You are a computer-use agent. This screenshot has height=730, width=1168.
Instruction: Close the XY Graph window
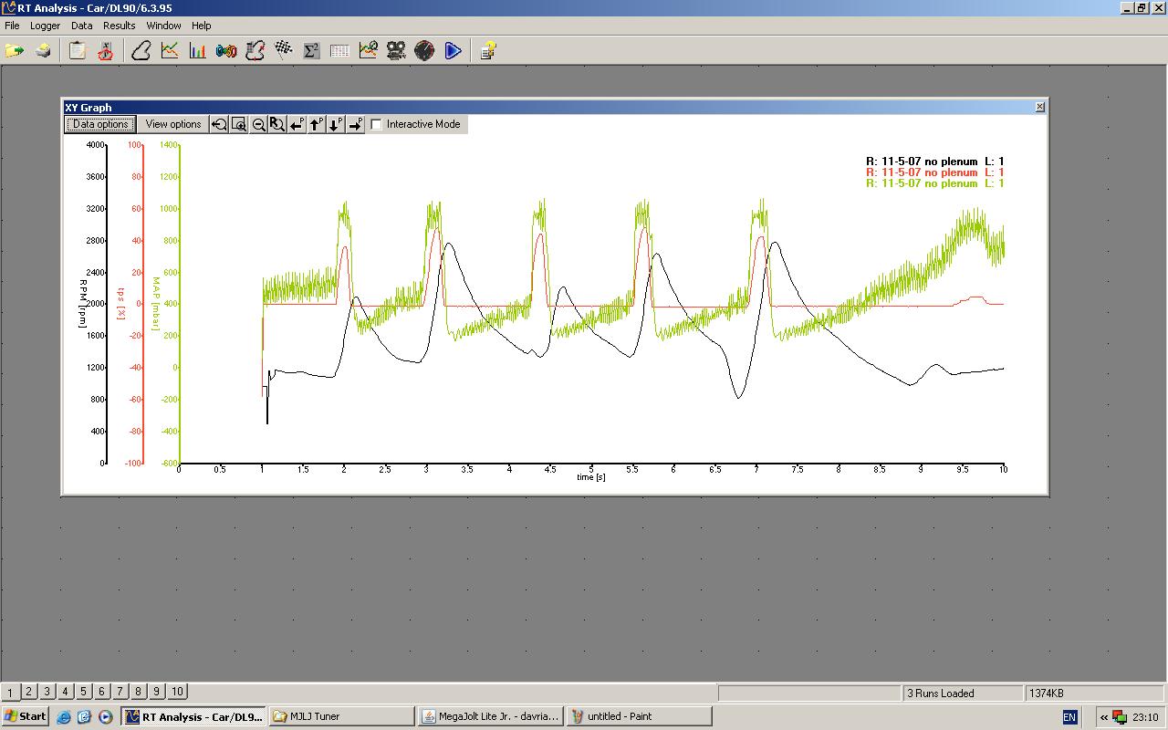tap(1039, 107)
